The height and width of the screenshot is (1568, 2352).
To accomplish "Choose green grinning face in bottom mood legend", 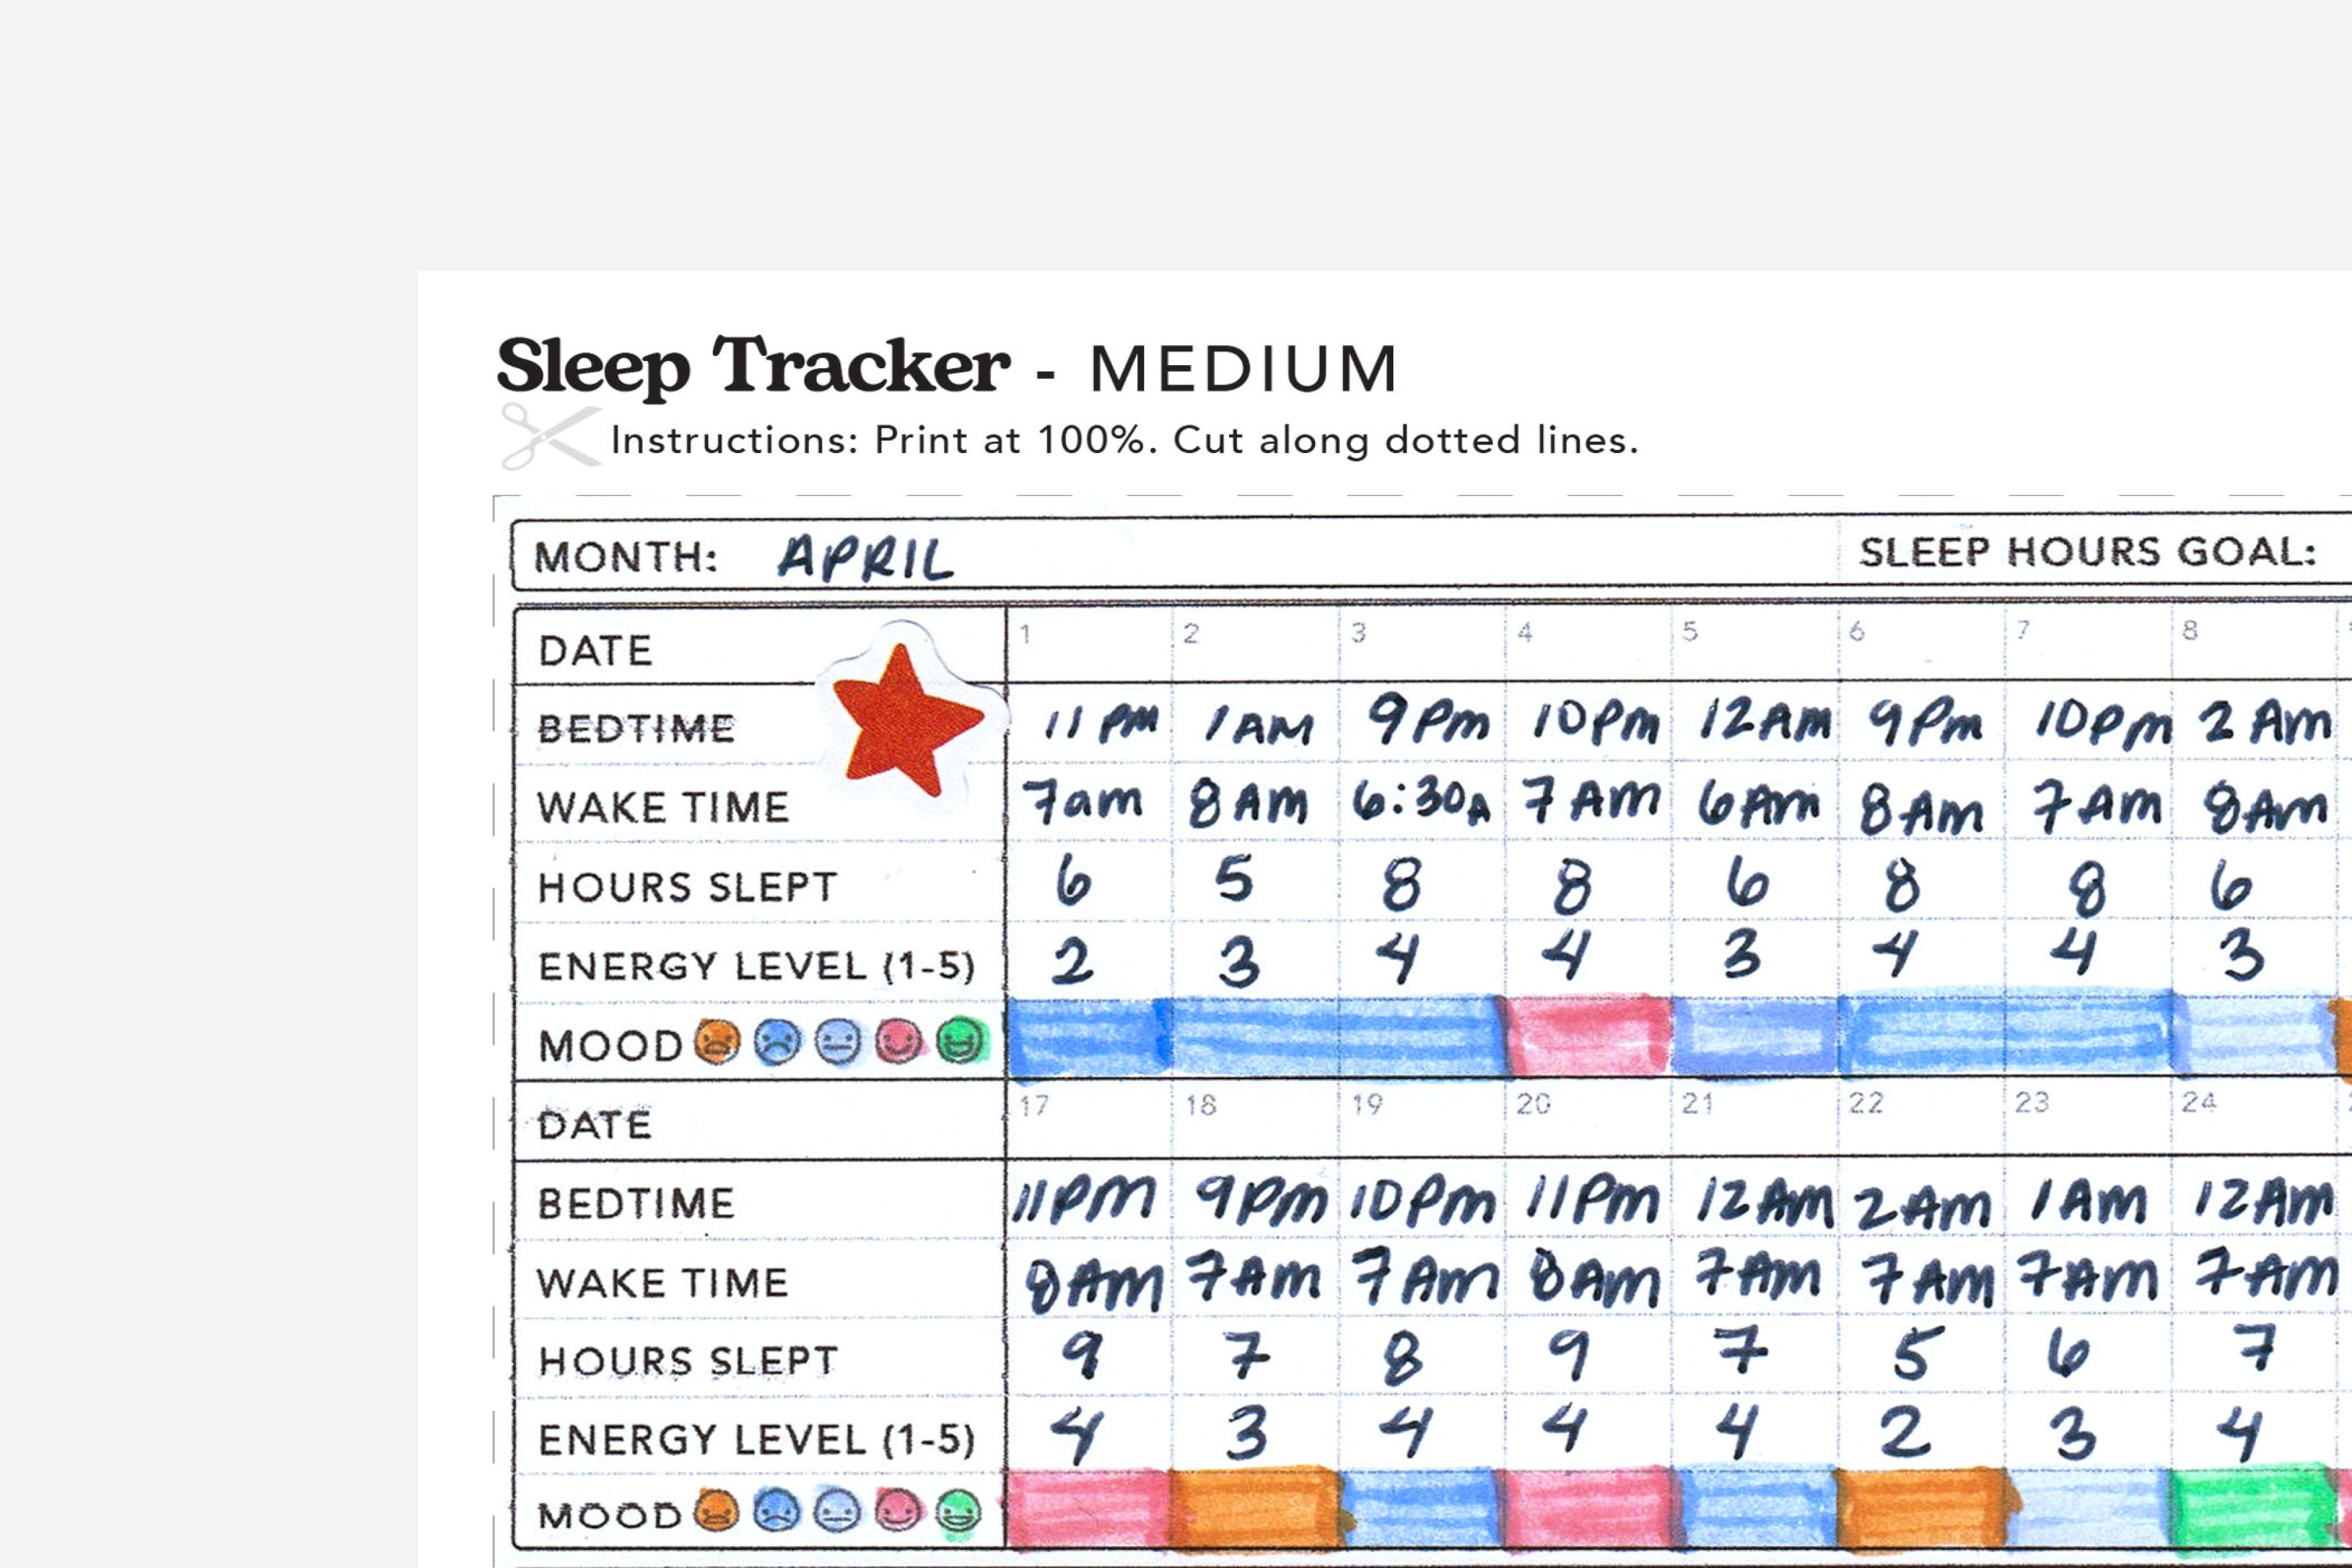I will pyautogui.click(x=957, y=1511).
